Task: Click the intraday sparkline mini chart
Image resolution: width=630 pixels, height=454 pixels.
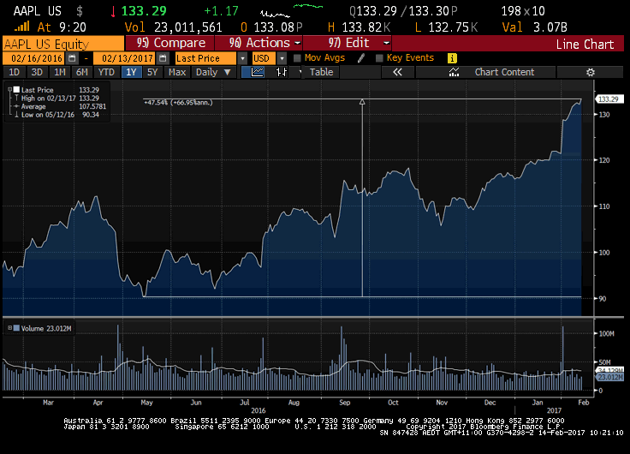Action: point(291,11)
